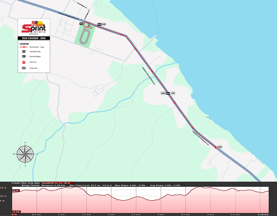
Task: Click the 4.92K distance label
Action: point(104,24)
